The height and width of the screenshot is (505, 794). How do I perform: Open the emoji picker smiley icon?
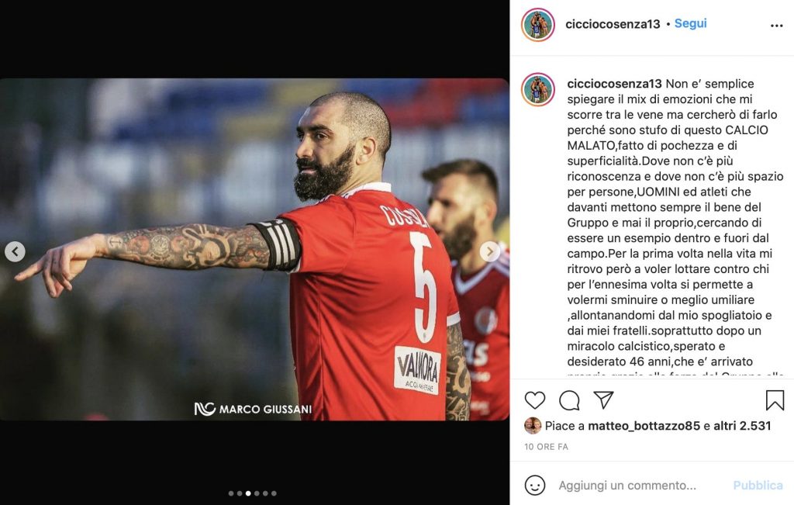coord(535,486)
